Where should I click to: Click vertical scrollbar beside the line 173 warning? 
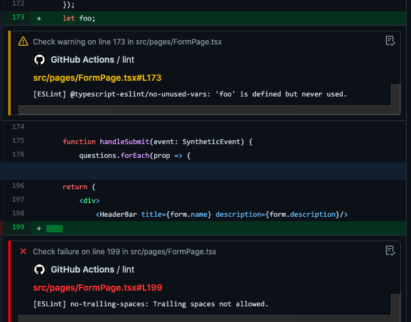pyautogui.click(x=396, y=95)
